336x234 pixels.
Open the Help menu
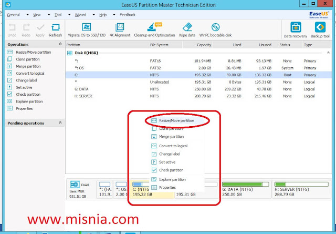coord(103,15)
